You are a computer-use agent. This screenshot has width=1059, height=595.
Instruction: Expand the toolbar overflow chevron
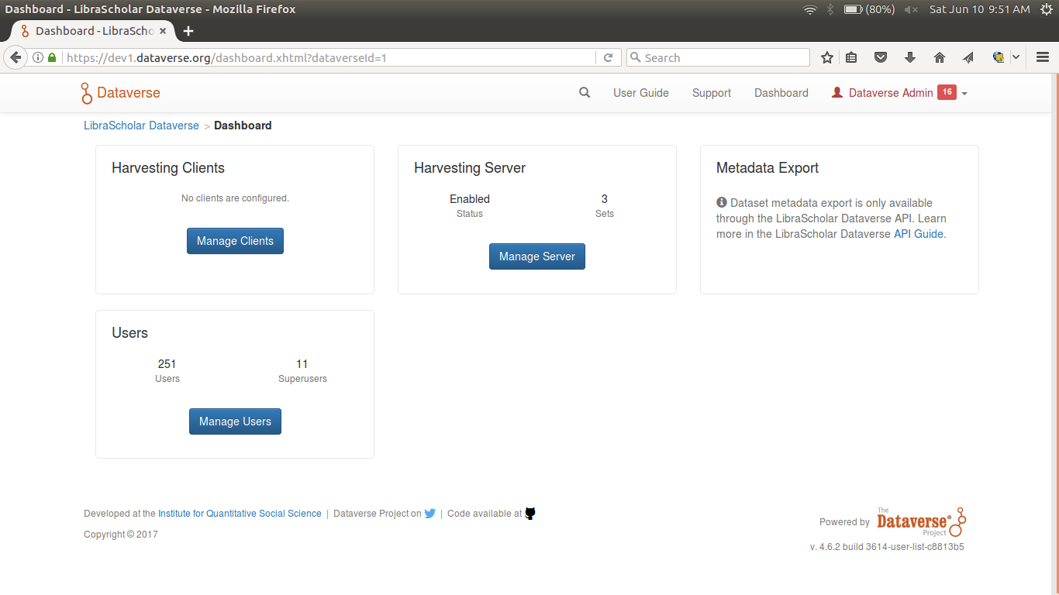click(x=1016, y=57)
